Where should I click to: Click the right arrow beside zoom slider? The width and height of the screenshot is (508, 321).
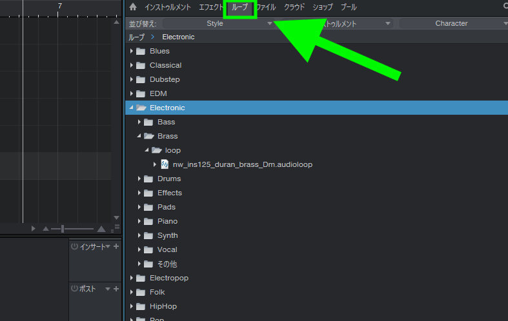[x=33, y=229]
